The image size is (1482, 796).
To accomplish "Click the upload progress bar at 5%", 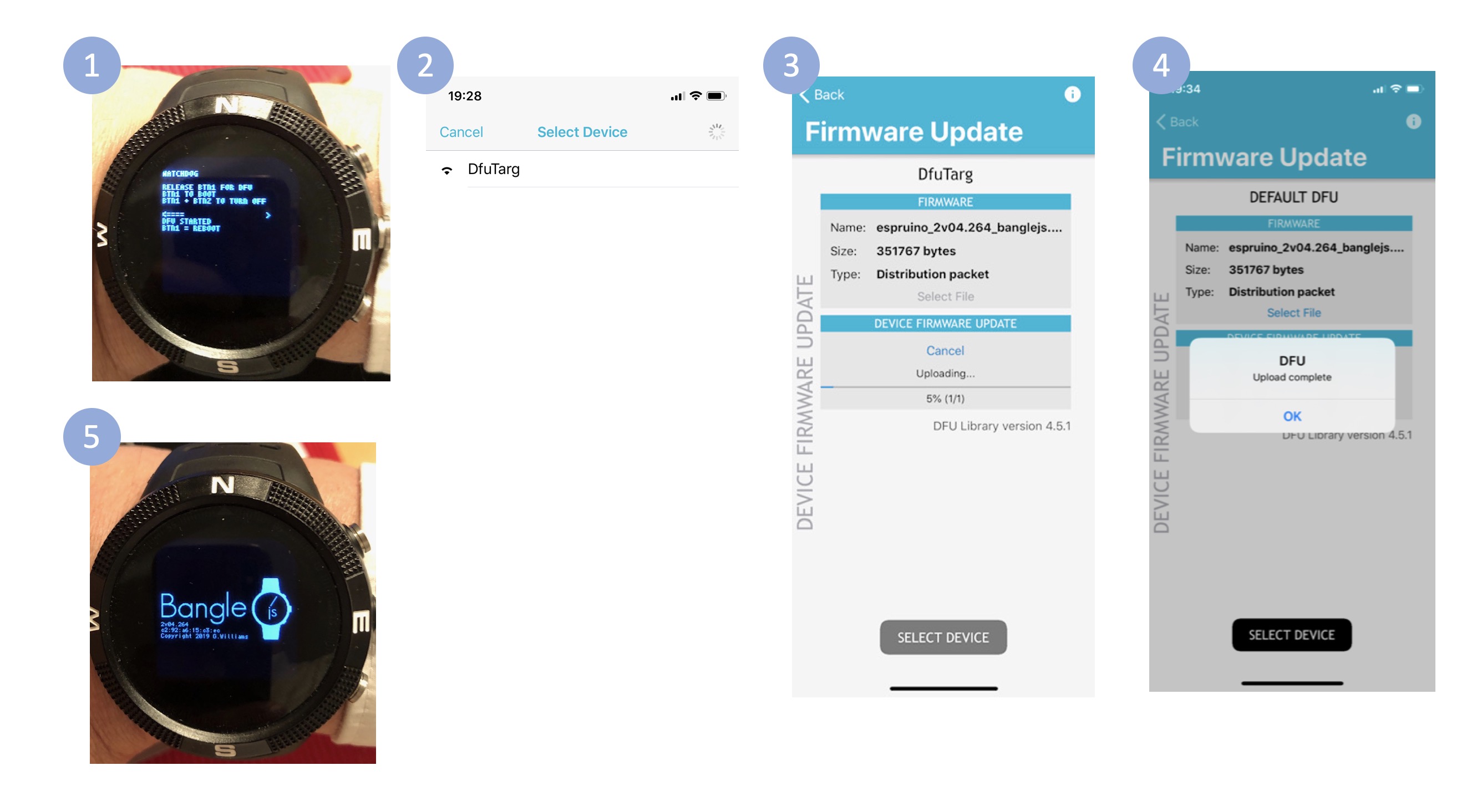I will pyautogui.click(x=945, y=387).
